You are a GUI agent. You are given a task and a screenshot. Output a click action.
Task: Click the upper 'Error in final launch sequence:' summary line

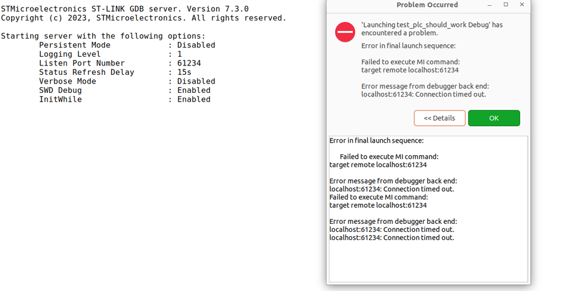(408, 46)
